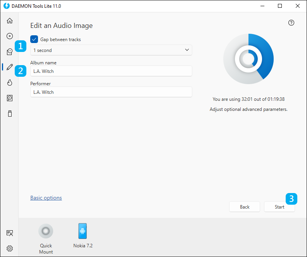Select the pencil Image Editor icon
The image size is (307, 257).
[10, 67]
